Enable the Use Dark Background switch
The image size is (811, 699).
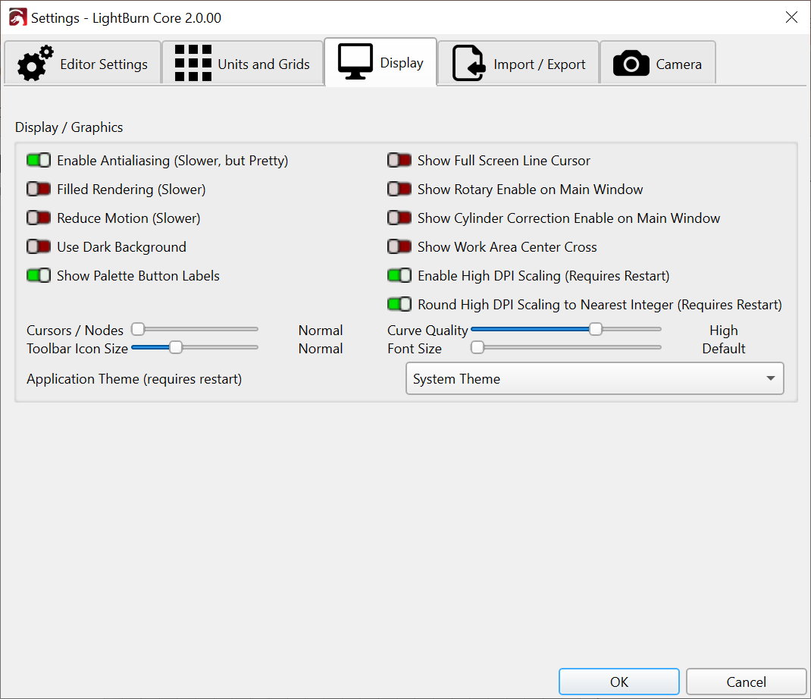pyautogui.click(x=39, y=247)
